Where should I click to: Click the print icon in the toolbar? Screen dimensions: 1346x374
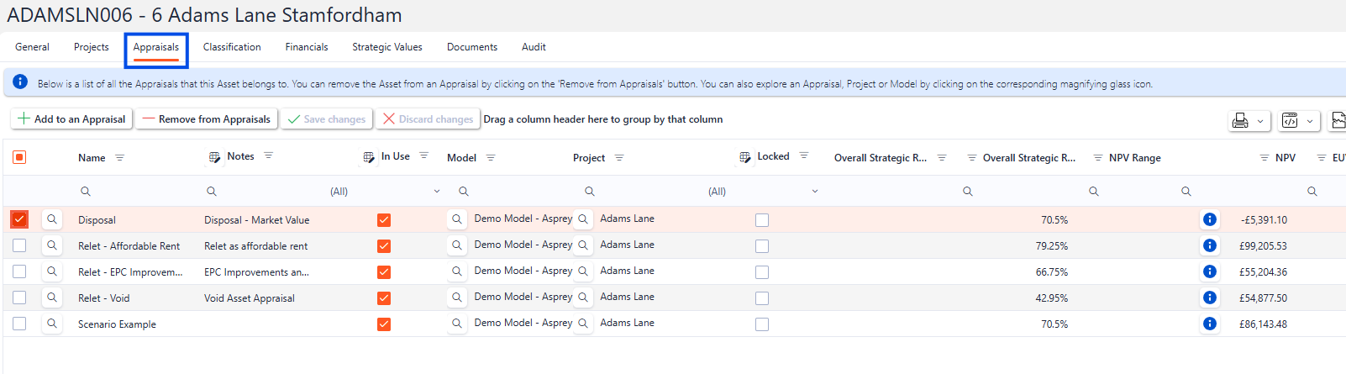click(1239, 121)
